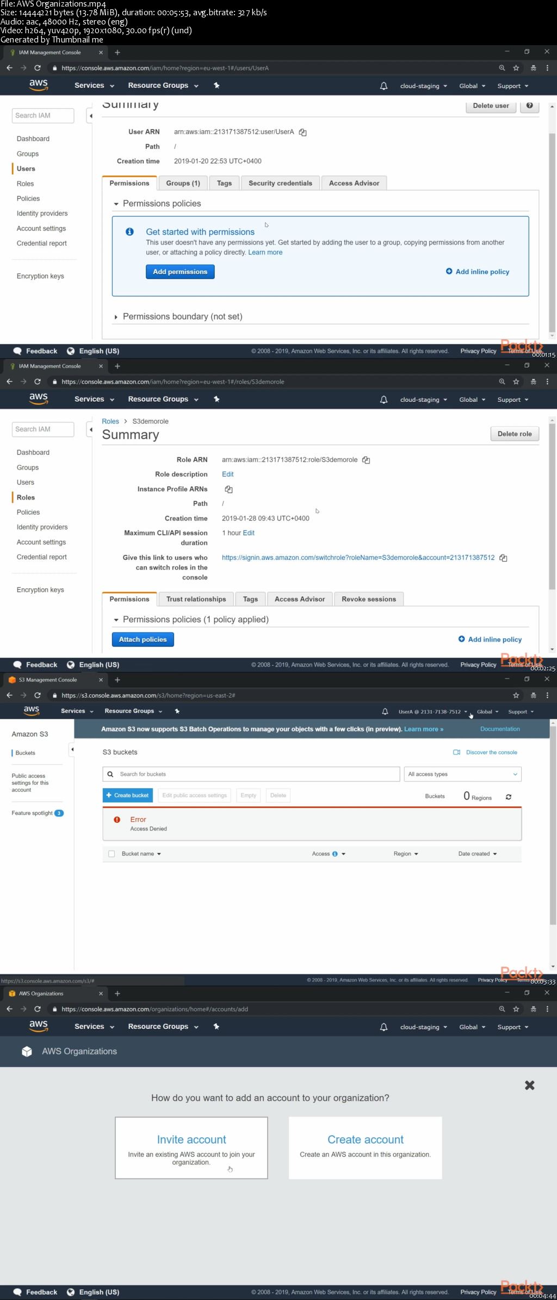Open the notification bell in the S3 console window
This screenshot has width=557, height=1300.
385,712
